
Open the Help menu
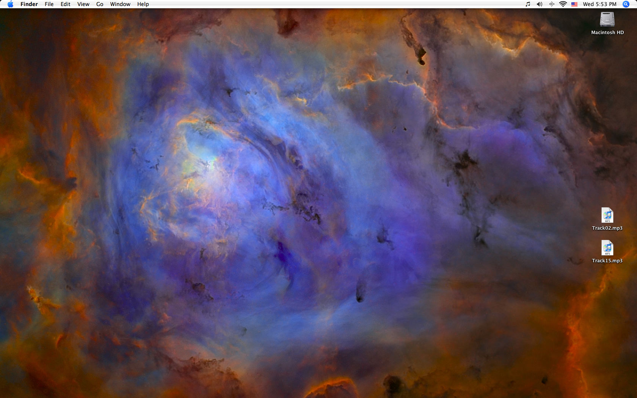coord(143,4)
